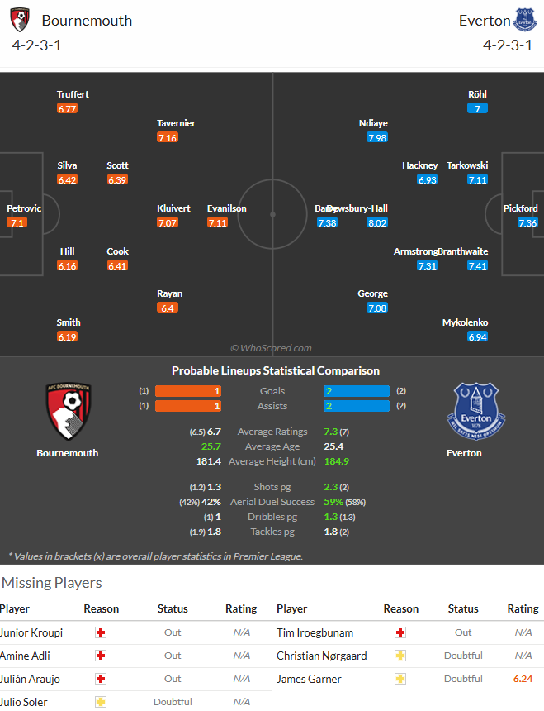Click the Everton crest in the header
The width and height of the screenshot is (544, 711).
(x=526, y=20)
